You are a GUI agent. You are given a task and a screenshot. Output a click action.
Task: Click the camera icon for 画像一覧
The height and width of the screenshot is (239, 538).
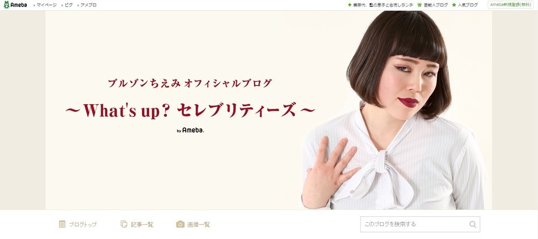point(180,224)
